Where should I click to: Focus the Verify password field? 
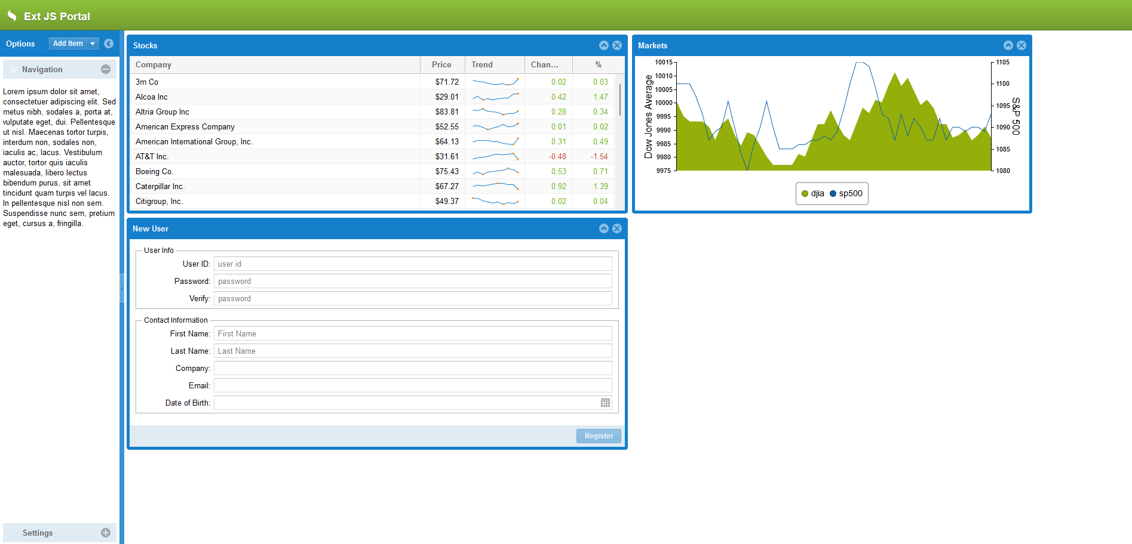point(413,298)
